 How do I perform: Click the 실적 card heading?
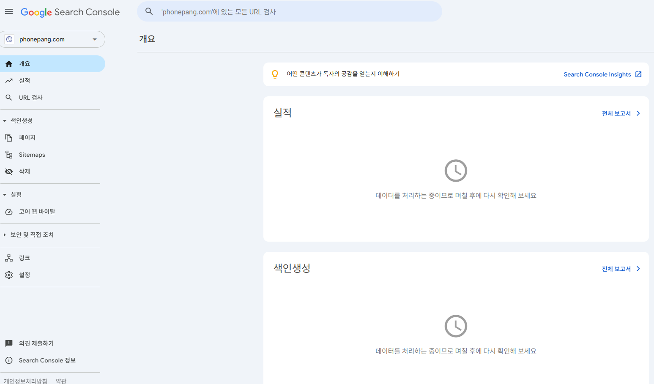283,113
